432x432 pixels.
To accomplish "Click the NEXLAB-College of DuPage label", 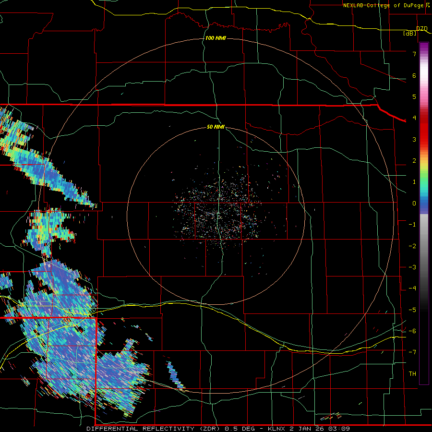I will [x=383, y=5].
